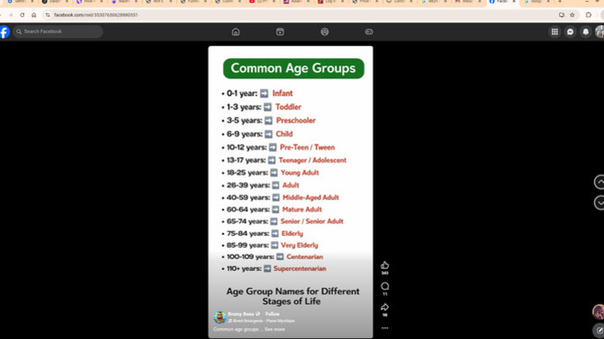The width and height of the screenshot is (604, 339).
Task: Click the text Teenager / Adolescent
Action: click(x=313, y=161)
